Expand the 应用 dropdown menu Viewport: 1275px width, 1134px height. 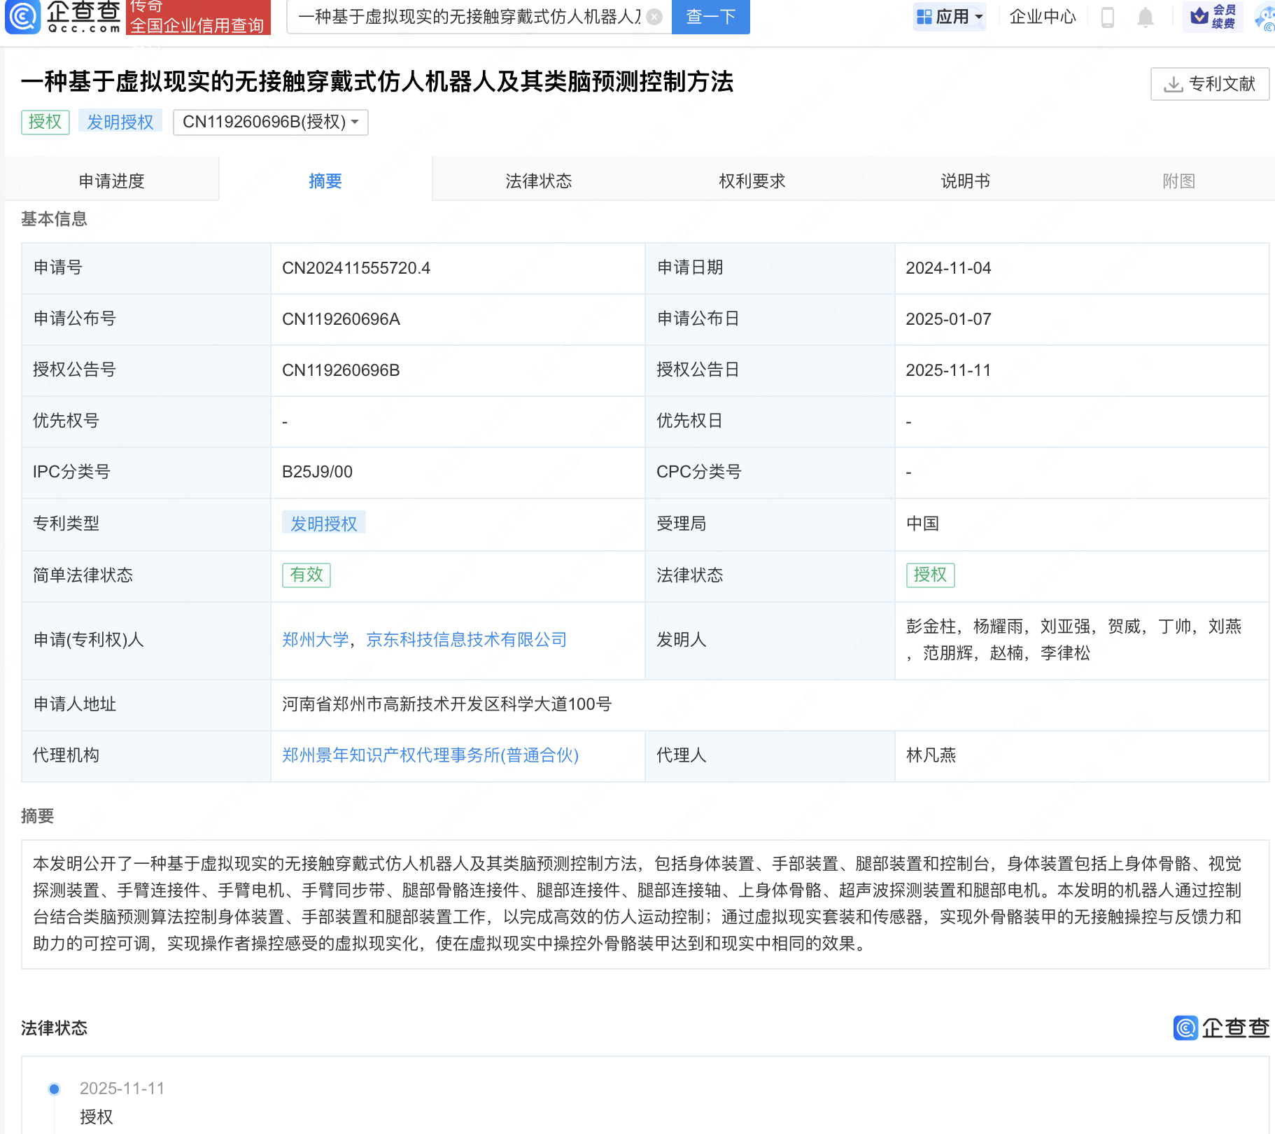pos(950,17)
